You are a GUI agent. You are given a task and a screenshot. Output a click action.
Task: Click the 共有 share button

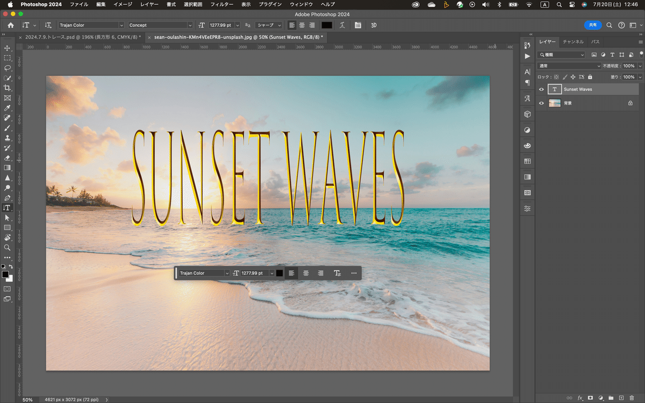593,25
